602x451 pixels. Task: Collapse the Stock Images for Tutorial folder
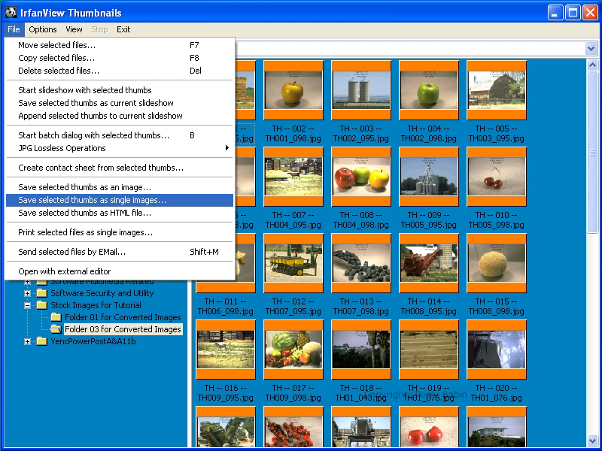27,306
